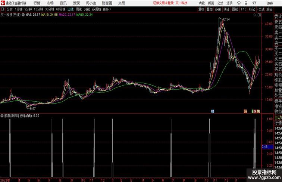Click the 通达信 red logo icon
This screenshot has width=282, height=182.
click(x=3, y=3)
